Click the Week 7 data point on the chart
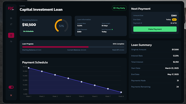 point(108,89)
